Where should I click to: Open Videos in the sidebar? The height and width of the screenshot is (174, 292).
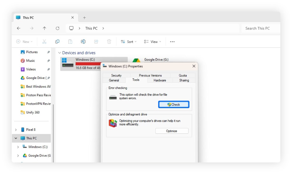click(31, 69)
